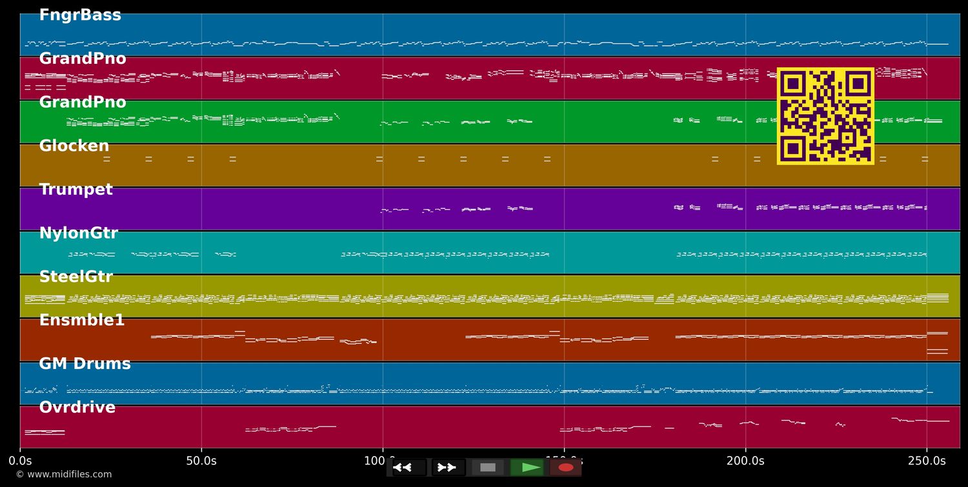Click the GM Drums track name
968x487 pixels.
pos(85,364)
